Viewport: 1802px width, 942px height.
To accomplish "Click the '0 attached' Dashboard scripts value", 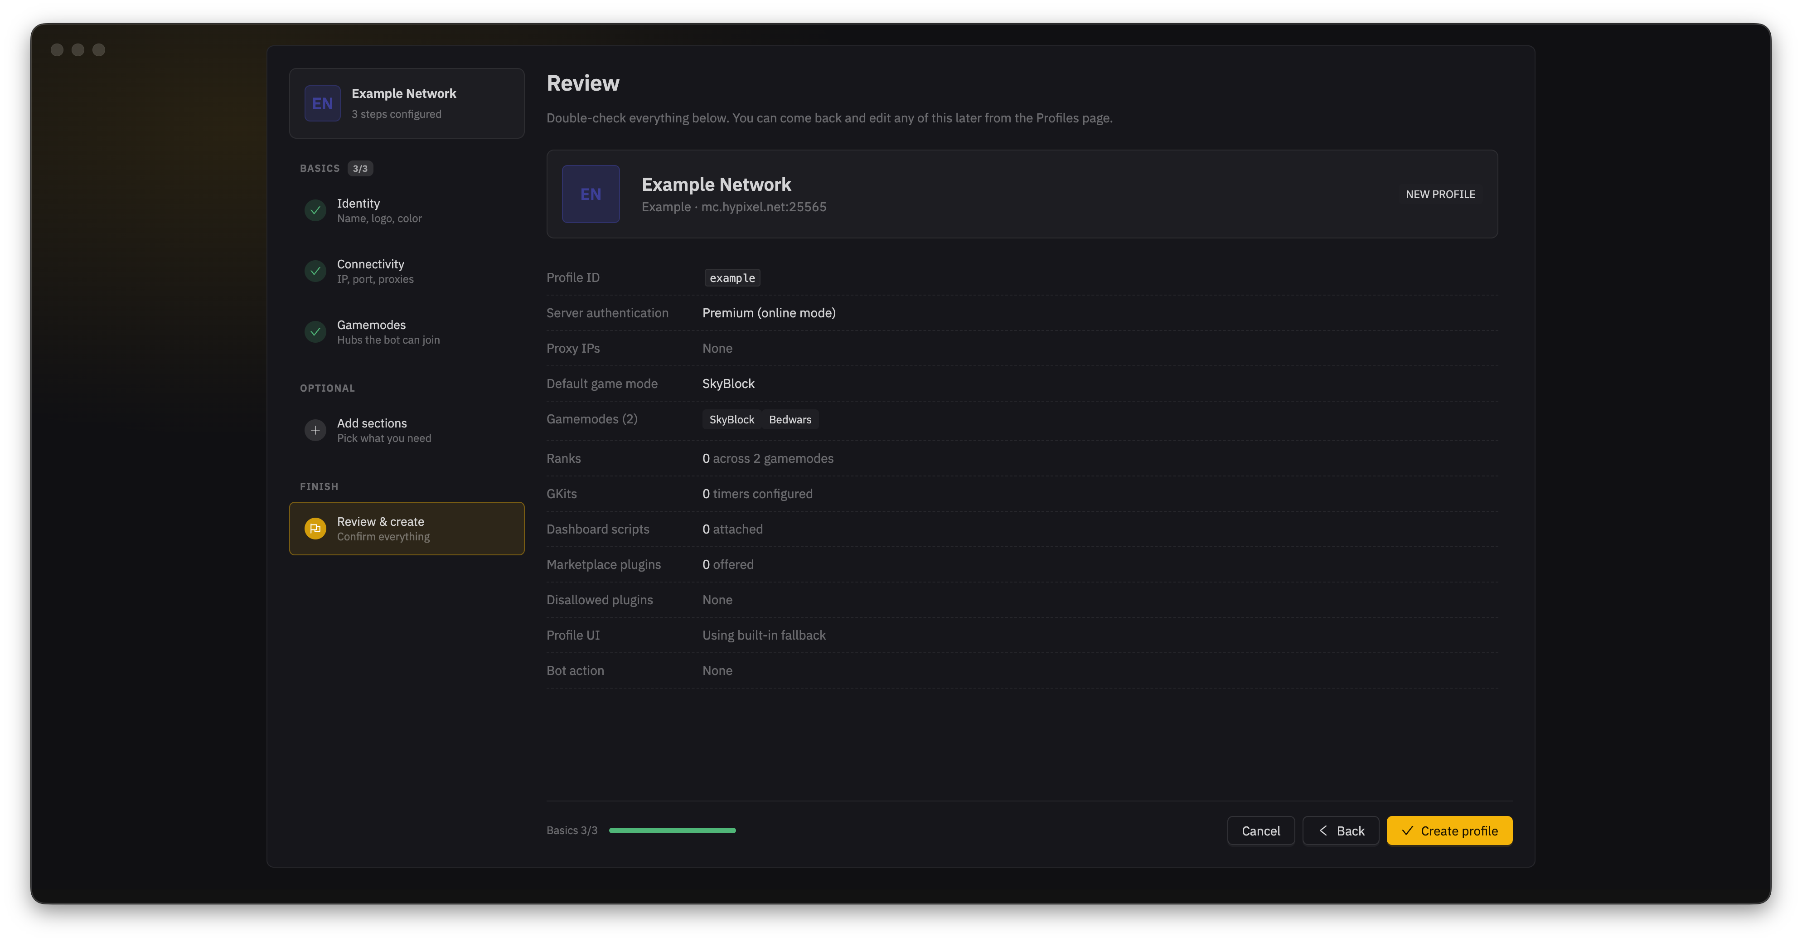I will tap(732, 529).
